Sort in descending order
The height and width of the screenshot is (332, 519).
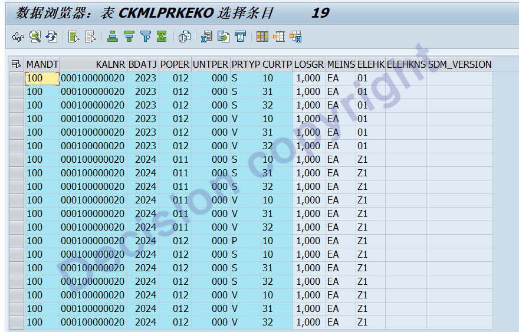pyautogui.click(x=129, y=37)
